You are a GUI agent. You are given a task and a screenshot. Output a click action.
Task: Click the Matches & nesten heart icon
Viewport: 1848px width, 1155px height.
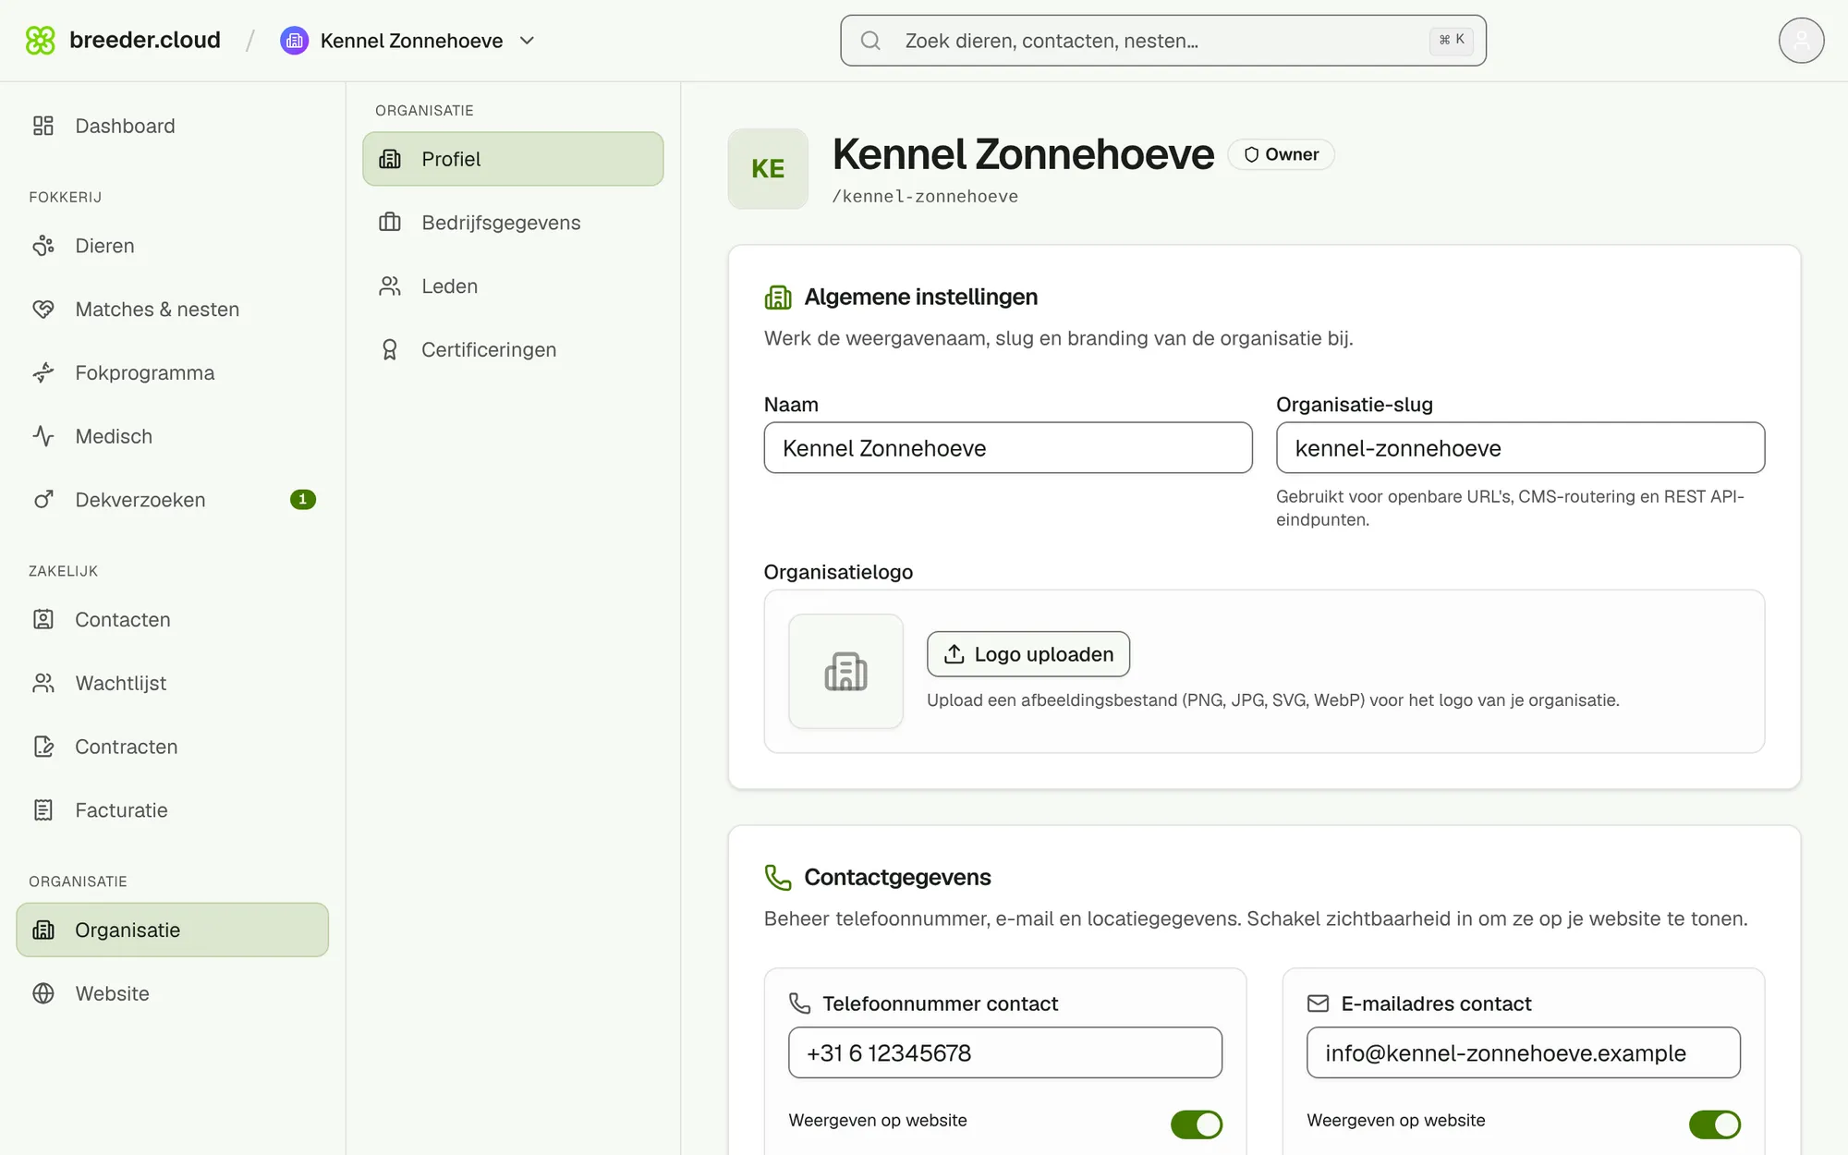point(43,310)
